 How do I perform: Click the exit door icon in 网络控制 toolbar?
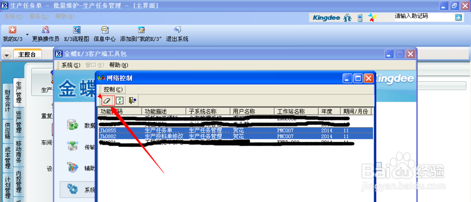click(132, 101)
